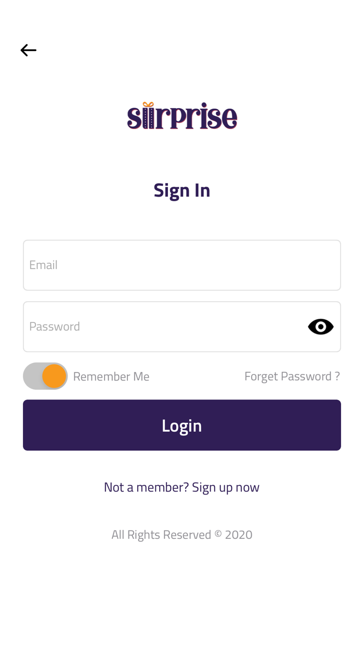364x647 pixels.
Task: Go back using the arrow icon
Action: 29,50
